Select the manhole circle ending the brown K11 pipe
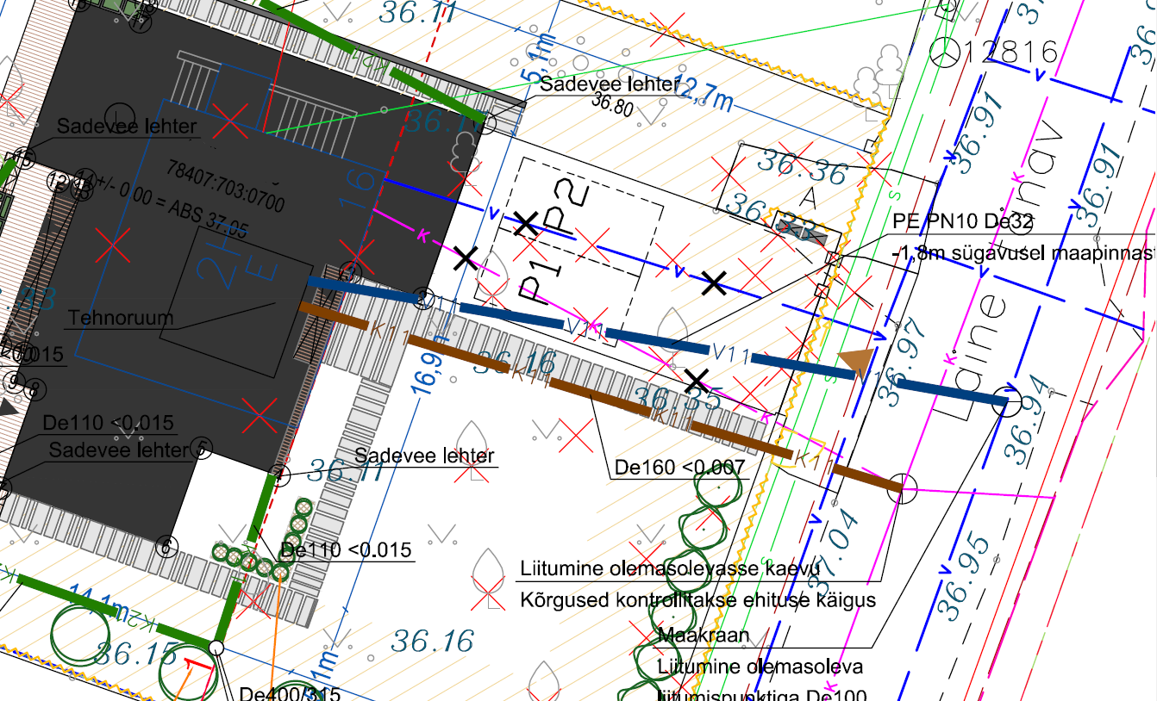Screen dimensions: 1157x701 pyautogui.click(x=902, y=488)
